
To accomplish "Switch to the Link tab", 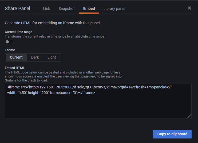I will pos(46,9).
